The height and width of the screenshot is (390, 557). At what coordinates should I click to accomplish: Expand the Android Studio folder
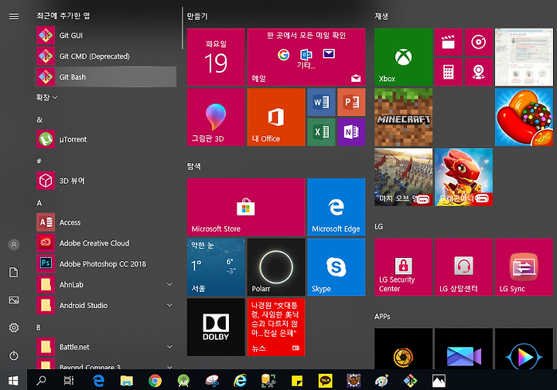(x=169, y=305)
